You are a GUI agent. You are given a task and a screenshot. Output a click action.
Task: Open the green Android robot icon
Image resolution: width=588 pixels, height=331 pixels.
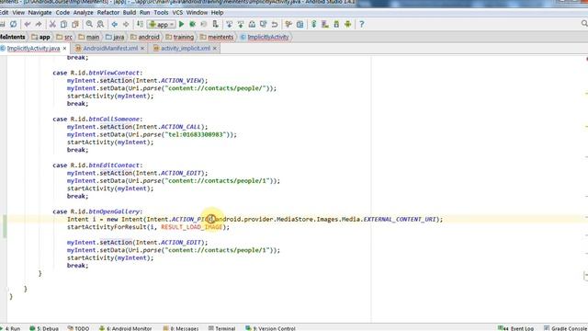click(x=347, y=25)
